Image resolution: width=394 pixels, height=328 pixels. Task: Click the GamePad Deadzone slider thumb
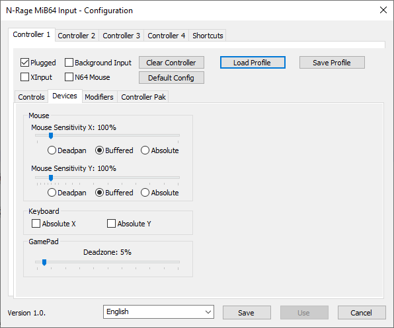pyautogui.click(x=44, y=262)
